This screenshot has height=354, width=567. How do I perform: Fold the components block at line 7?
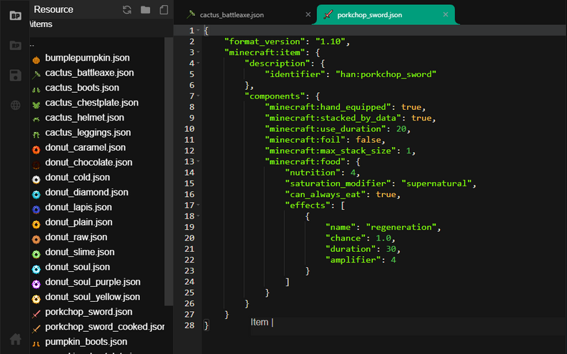click(199, 96)
